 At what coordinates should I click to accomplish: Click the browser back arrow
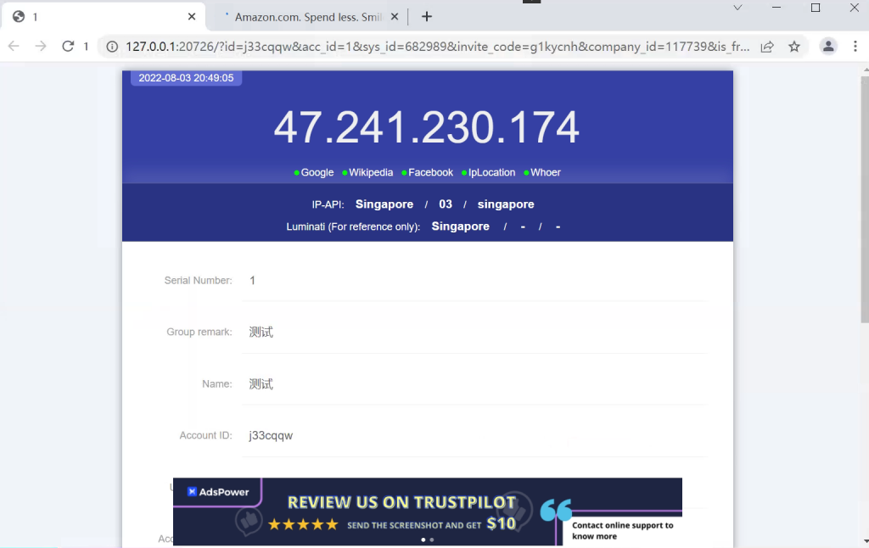(14, 47)
